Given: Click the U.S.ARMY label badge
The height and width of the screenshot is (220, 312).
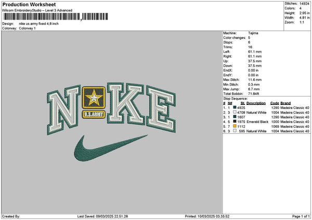Looking at the screenshot, I should click(94, 114).
